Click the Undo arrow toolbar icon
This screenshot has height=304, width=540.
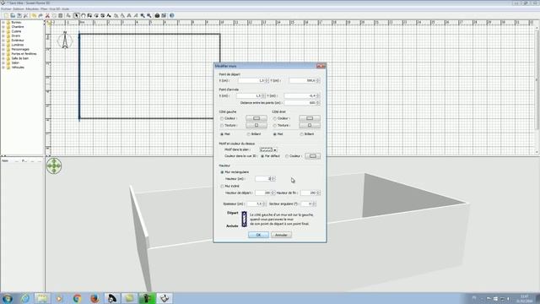coord(34,15)
